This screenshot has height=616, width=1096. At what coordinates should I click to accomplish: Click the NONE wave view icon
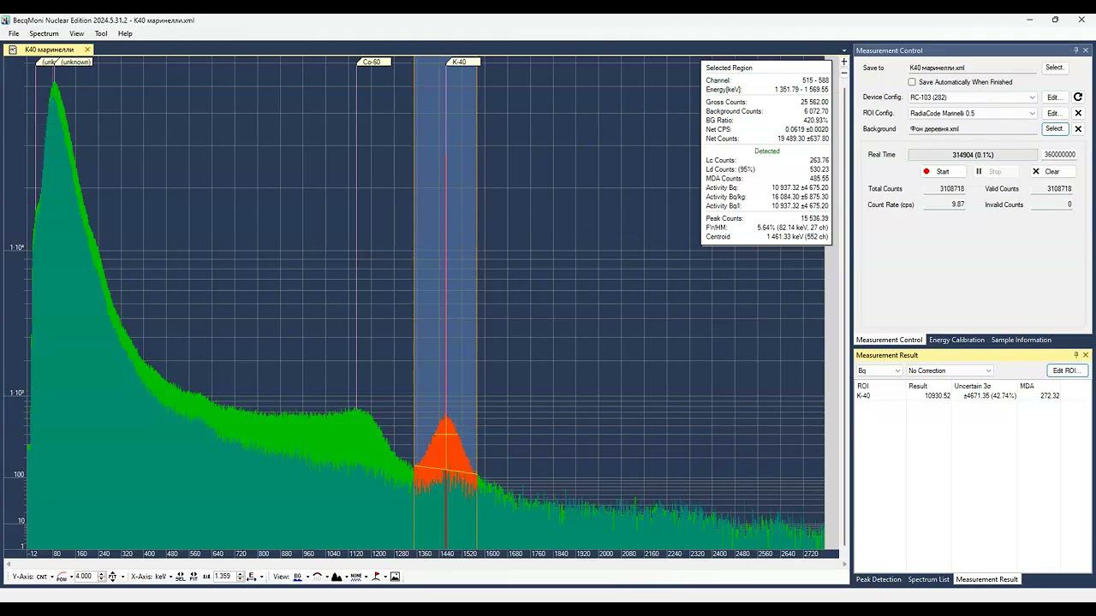(356, 577)
